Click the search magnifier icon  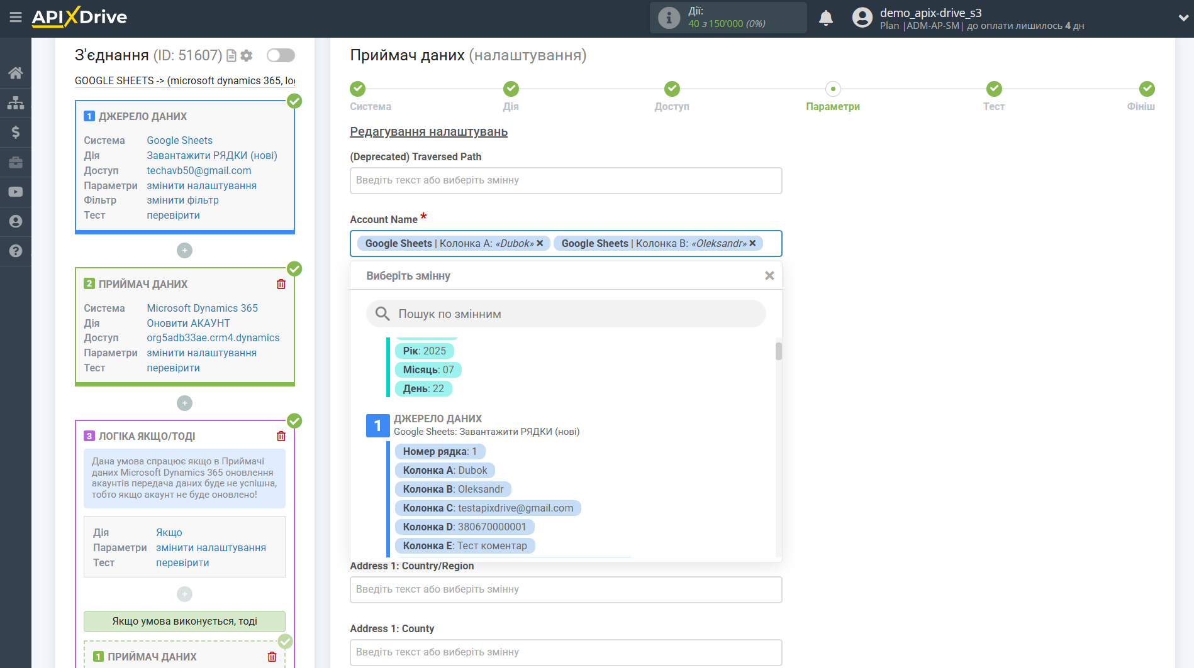[x=382, y=314]
